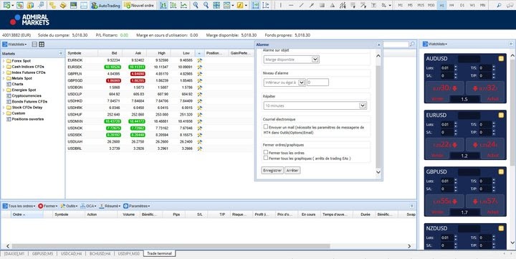Toggle the Data Window icon

tap(41, 5)
